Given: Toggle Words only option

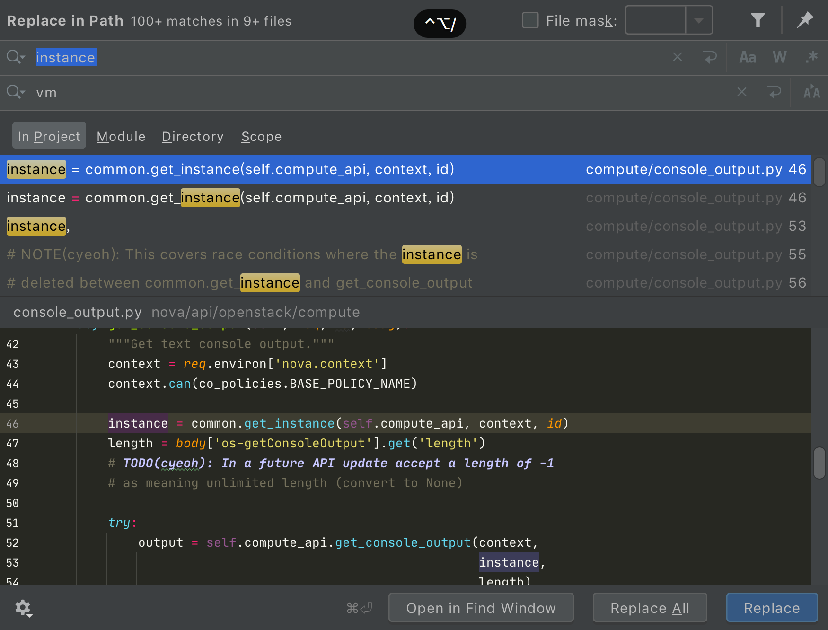Looking at the screenshot, I should (779, 57).
